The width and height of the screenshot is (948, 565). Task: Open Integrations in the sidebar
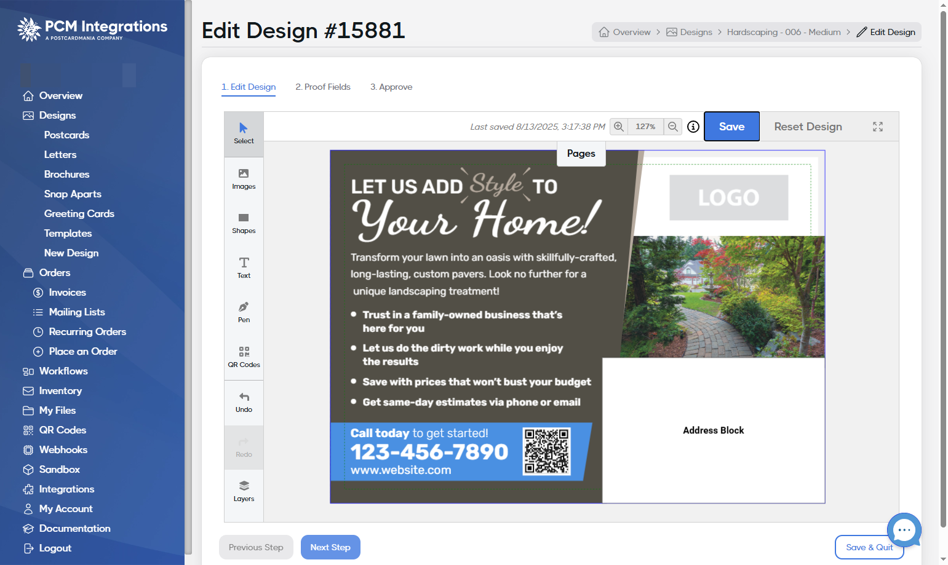66,489
